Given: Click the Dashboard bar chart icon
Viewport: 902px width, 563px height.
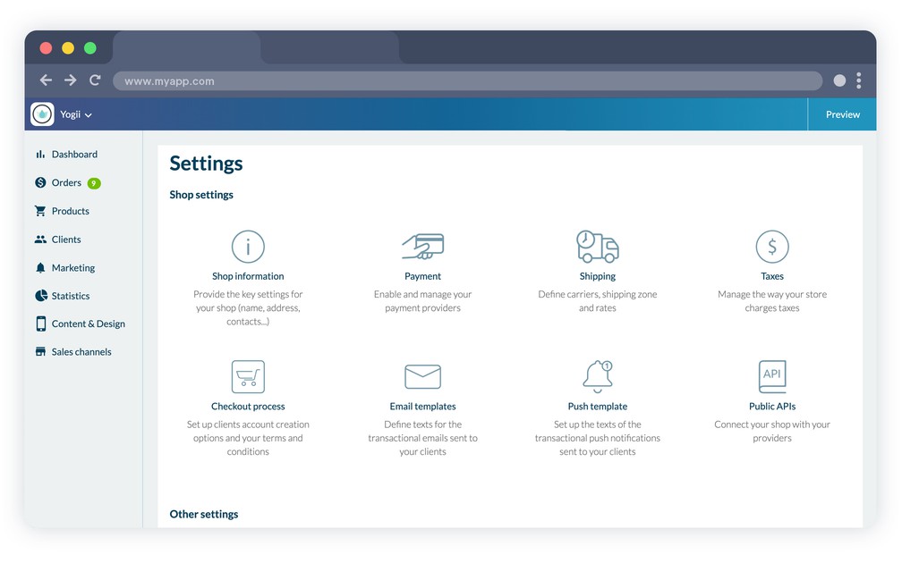Looking at the screenshot, I should [x=40, y=154].
